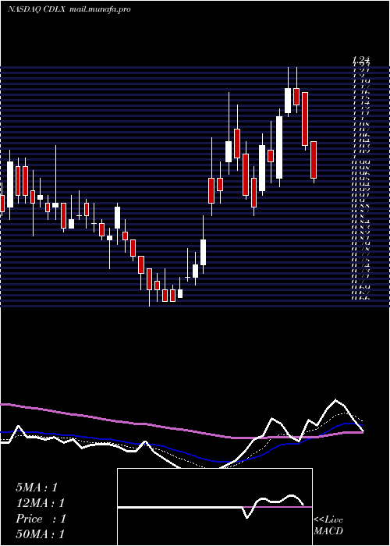
Task: Click the 12MA : 1 legend entry
Action: 41,503
